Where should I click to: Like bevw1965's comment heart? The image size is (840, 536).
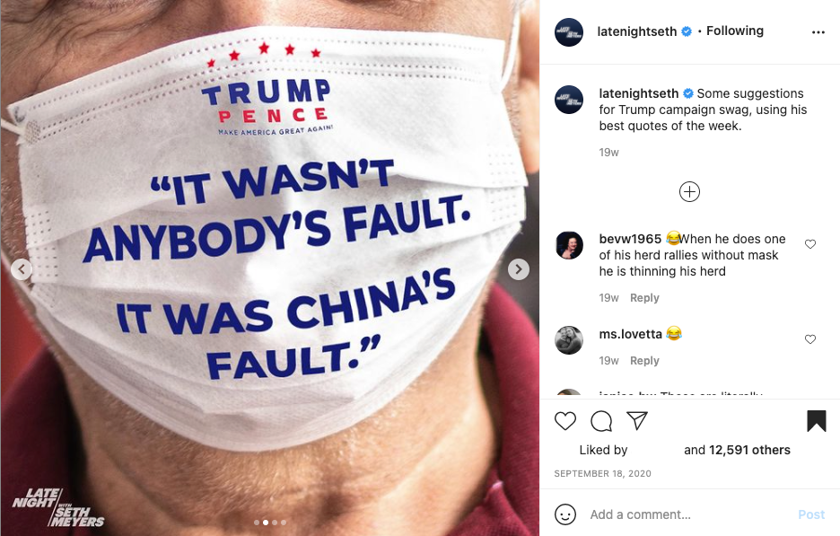point(810,244)
